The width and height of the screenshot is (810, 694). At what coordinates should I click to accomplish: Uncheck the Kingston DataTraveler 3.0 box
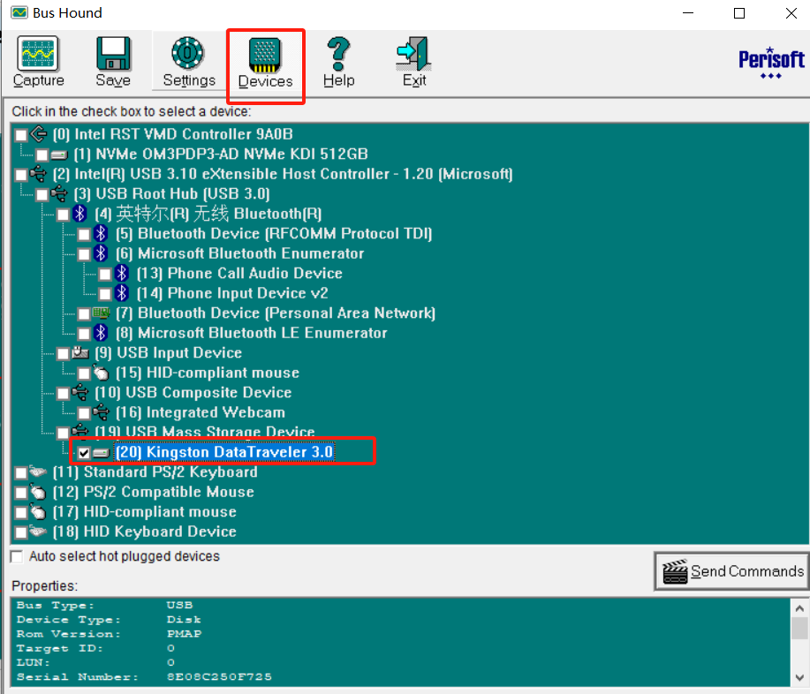[x=84, y=453]
